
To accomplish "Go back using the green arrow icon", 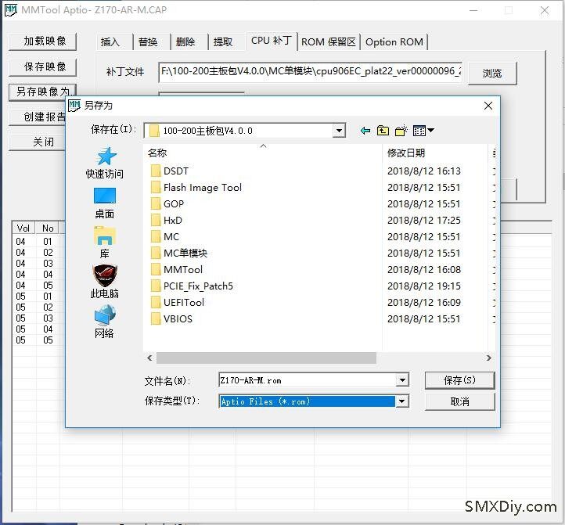I will tap(365, 131).
